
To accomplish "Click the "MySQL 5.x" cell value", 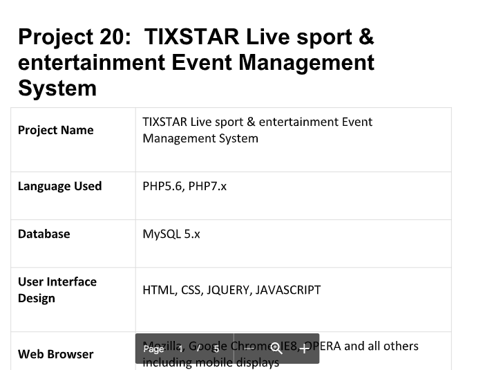I will 171,234.
